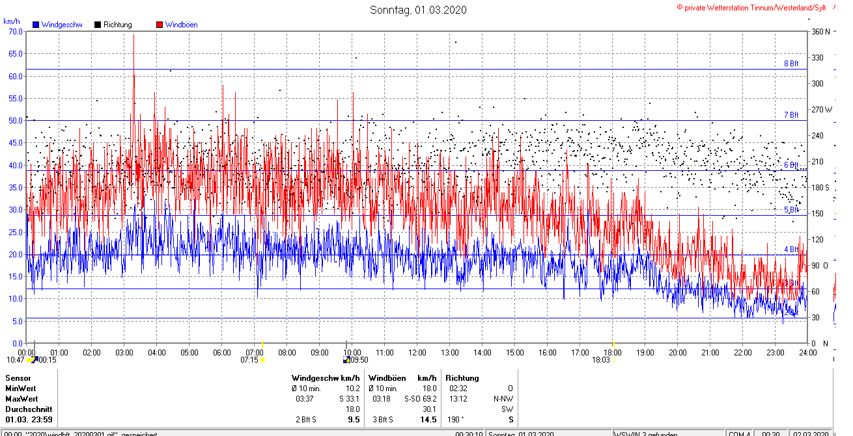Click the Windgeschw km/h column header
Viewport: 853px width, 436px height.
326,378
